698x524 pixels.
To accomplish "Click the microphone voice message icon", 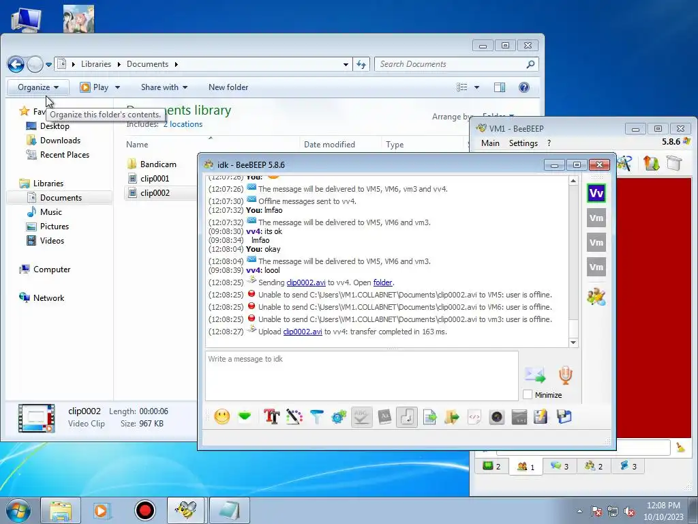I will [x=565, y=375].
